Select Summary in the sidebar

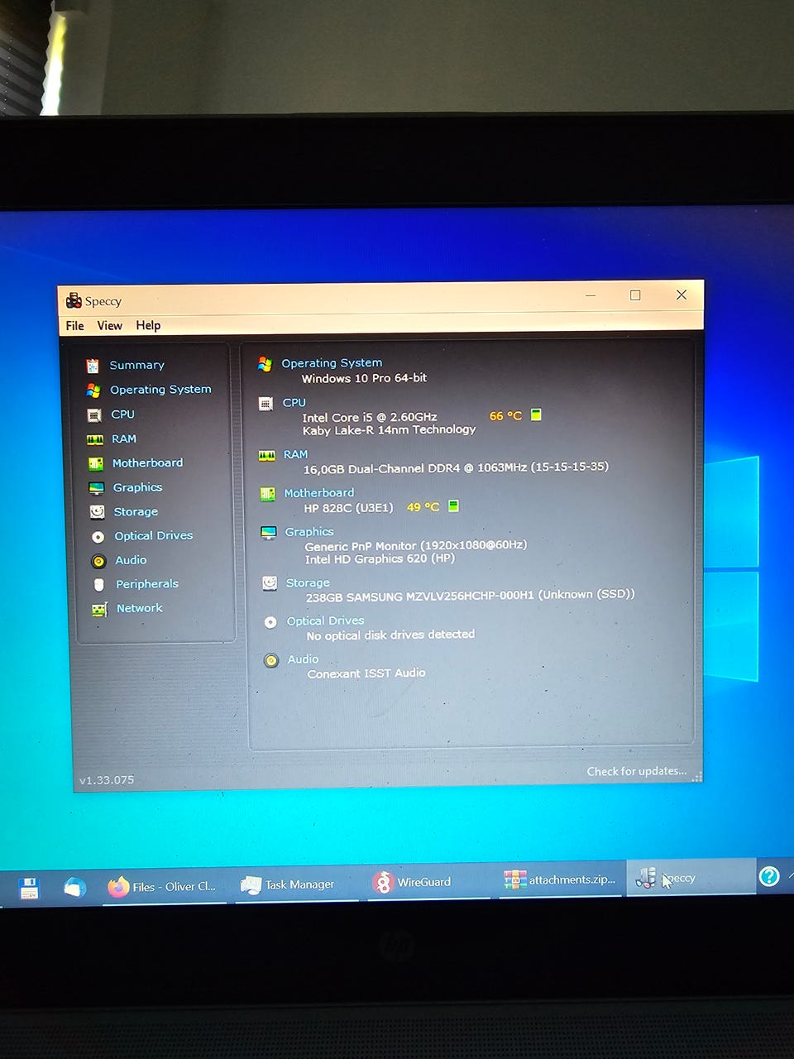tap(136, 365)
